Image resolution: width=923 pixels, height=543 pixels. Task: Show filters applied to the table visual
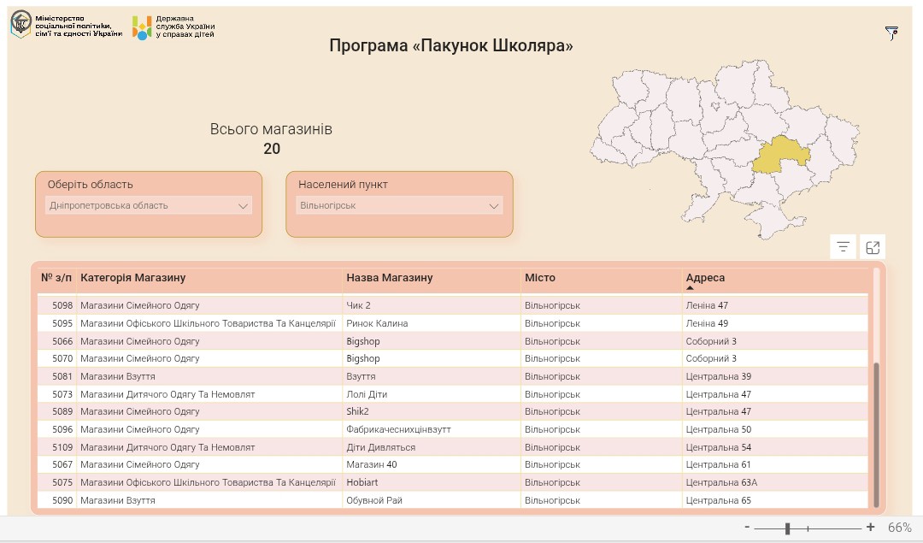click(x=843, y=247)
